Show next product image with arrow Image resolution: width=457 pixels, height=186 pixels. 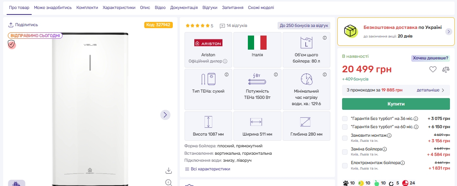tap(165, 114)
